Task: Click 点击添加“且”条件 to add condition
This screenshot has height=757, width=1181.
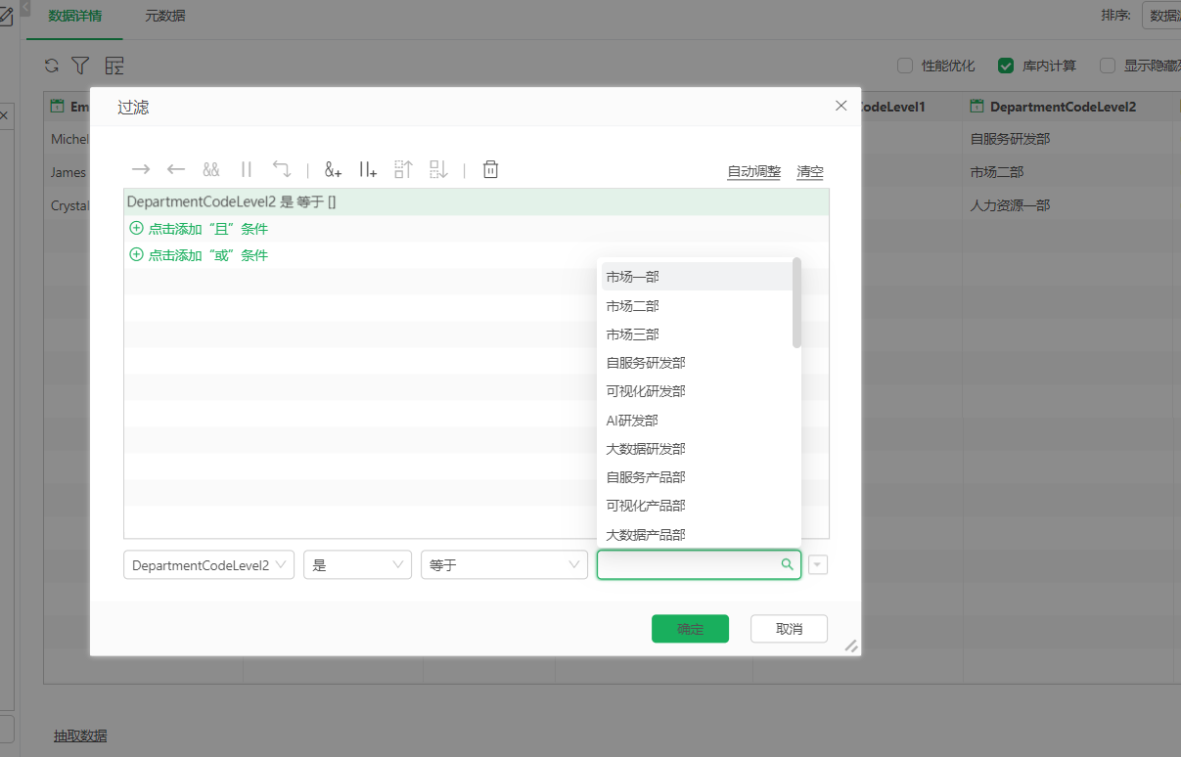Action: pos(207,229)
